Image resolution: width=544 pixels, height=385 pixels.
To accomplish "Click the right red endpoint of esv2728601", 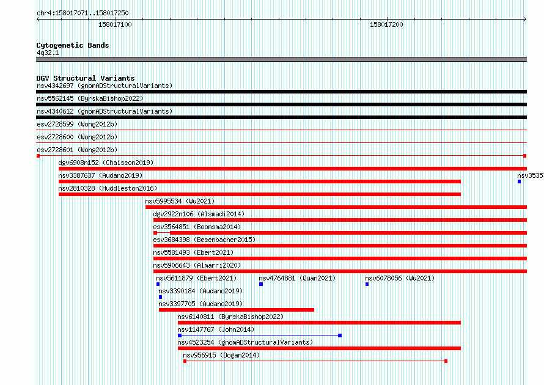I will click(525, 156).
